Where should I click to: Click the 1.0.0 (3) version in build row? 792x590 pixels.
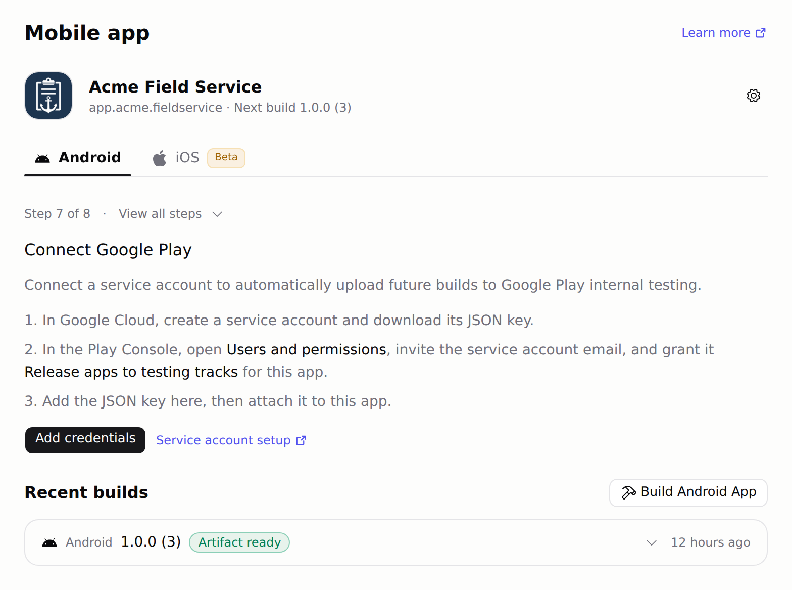(151, 542)
